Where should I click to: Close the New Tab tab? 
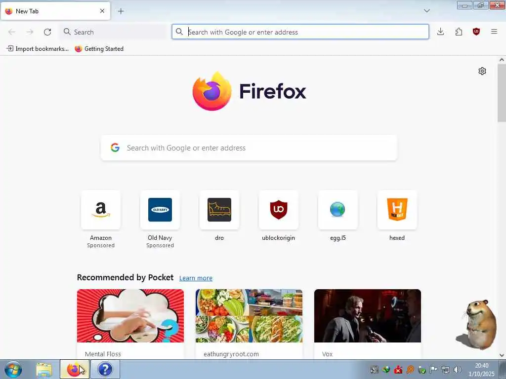pyautogui.click(x=102, y=11)
